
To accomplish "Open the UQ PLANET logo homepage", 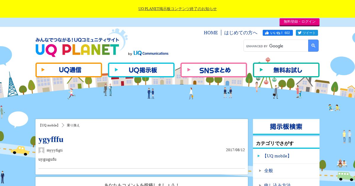I will pos(78,47).
